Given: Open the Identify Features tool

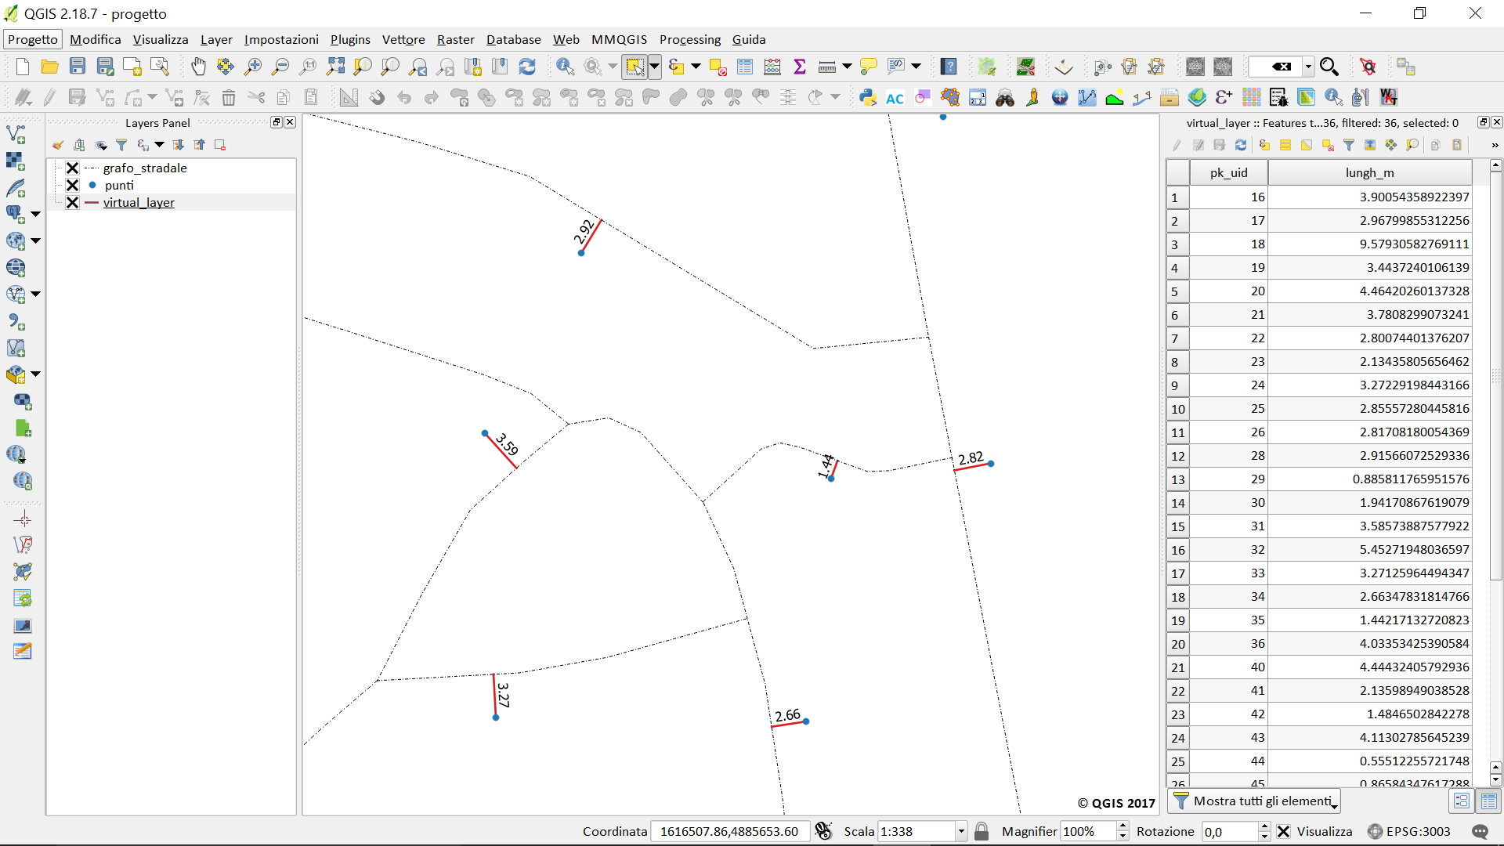Looking at the screenshot, I should point(565,67).
